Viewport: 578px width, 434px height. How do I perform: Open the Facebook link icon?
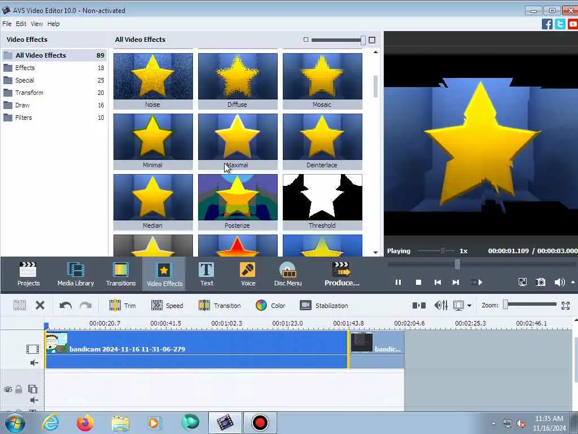pos(547,24)
